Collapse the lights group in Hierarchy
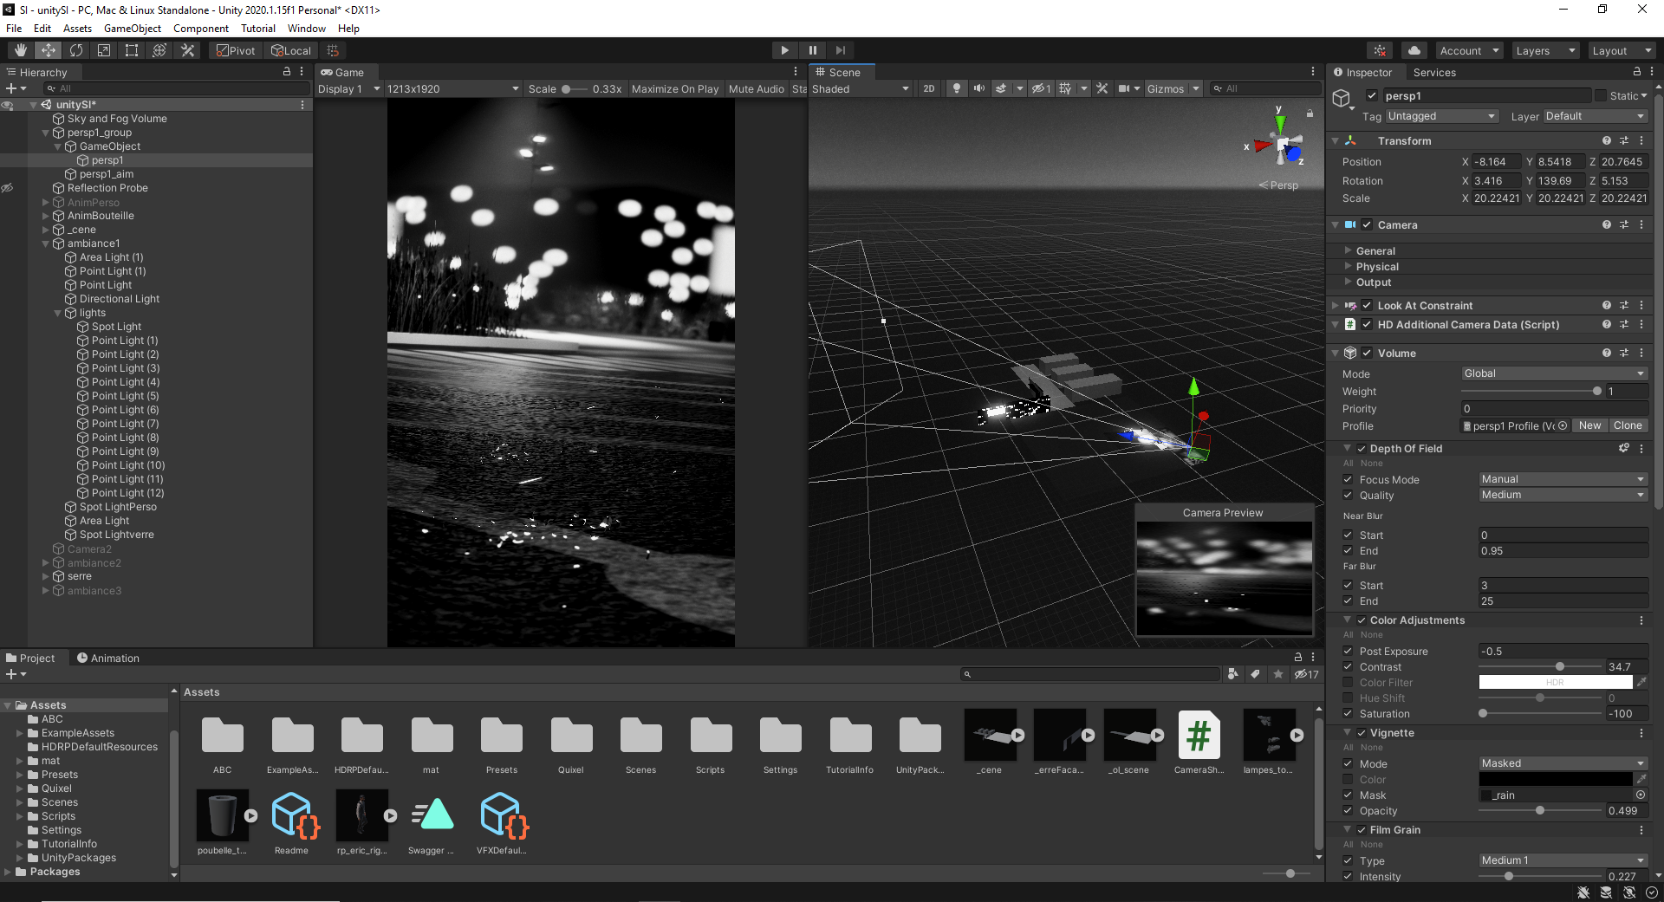 coord(58,313)
